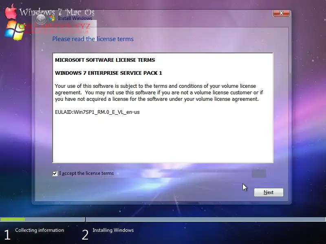Go back using the round back arrow
Screen dimensions: 326x244
[41, 19]
